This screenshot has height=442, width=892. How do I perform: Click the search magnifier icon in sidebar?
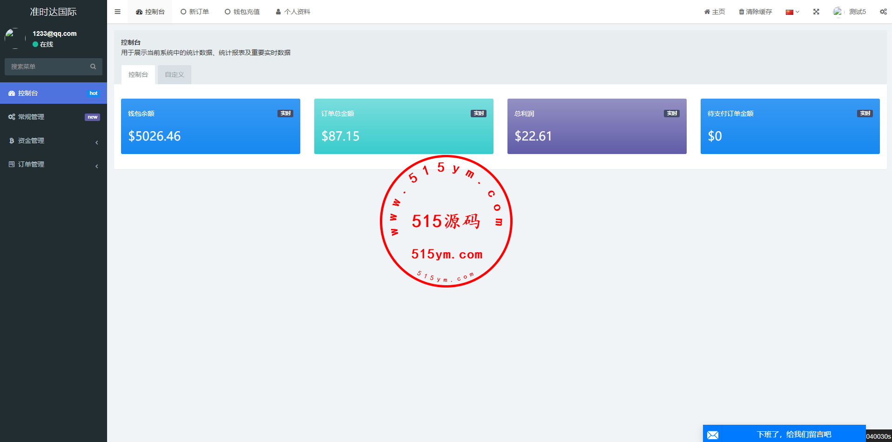pos(93,67)
